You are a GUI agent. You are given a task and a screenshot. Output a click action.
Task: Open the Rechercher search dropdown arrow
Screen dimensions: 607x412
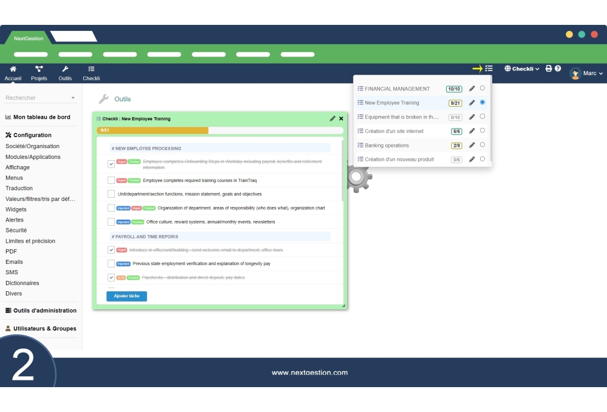click(x=74, y=97)
